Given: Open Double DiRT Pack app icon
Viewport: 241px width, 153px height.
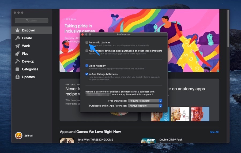Looking at the screenshot, I should tap(149, 140).
